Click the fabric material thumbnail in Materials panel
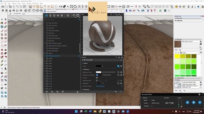The image size is (204, 114). coord(178,44)
